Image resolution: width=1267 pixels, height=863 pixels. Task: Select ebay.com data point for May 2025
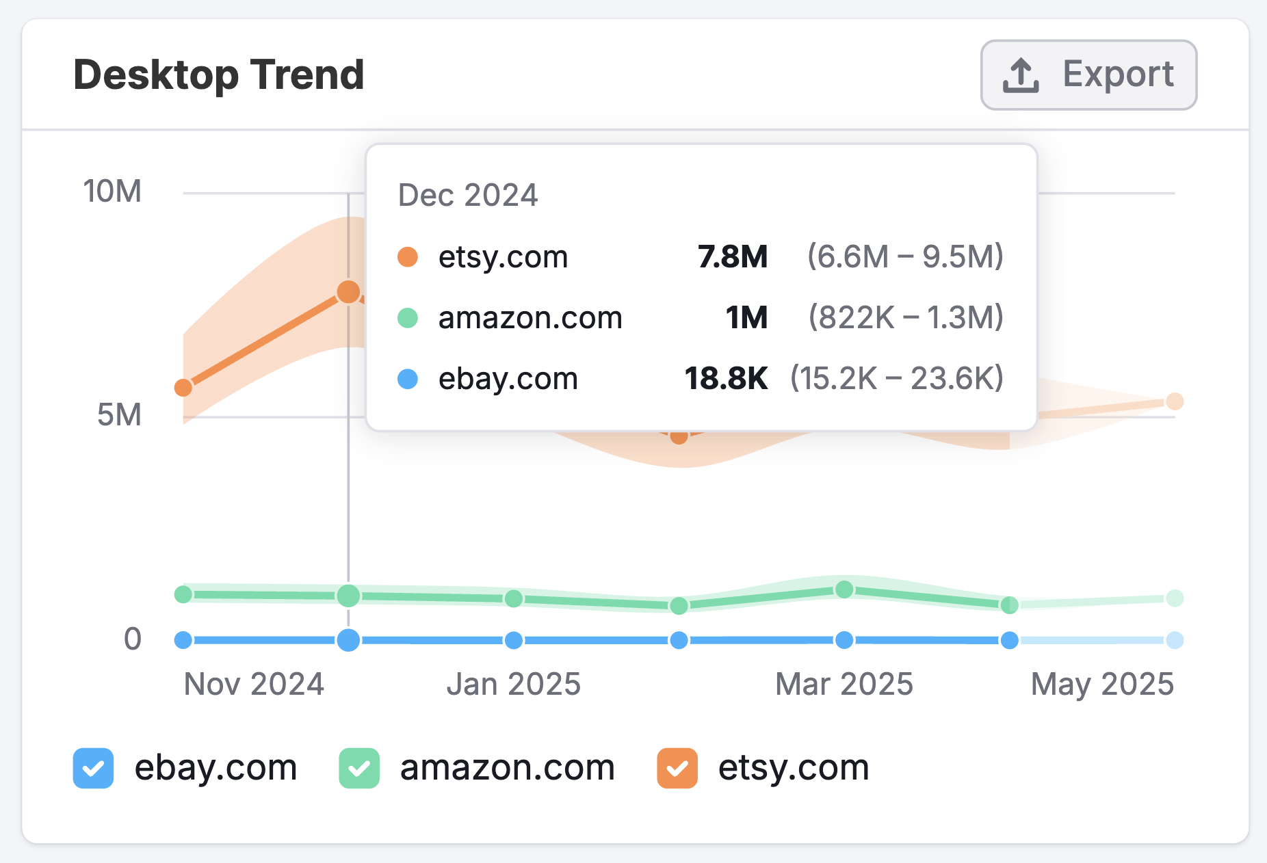click(1175, 640)
